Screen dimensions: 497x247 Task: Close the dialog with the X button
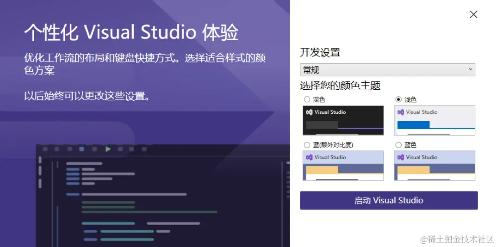tap(473, 14)
